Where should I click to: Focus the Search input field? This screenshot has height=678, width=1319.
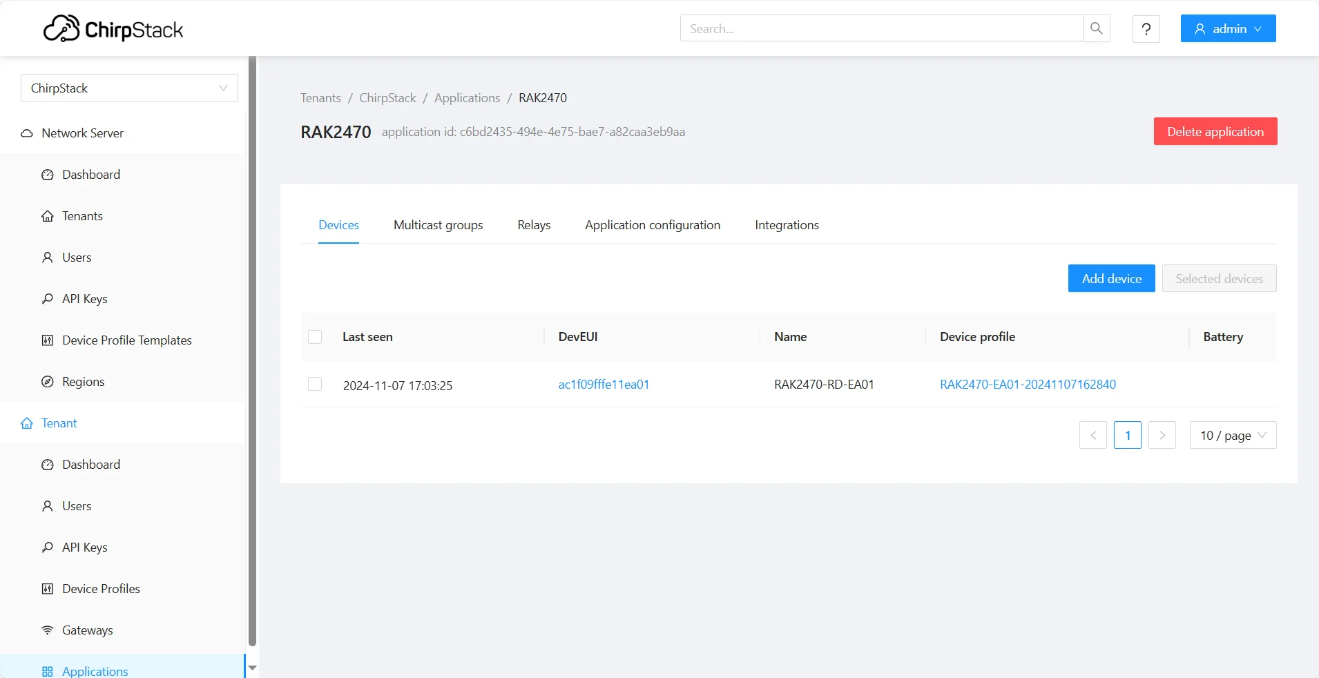click(x=881, y=28)
